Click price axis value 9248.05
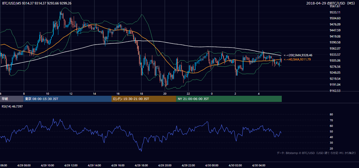 click(335, 73)
